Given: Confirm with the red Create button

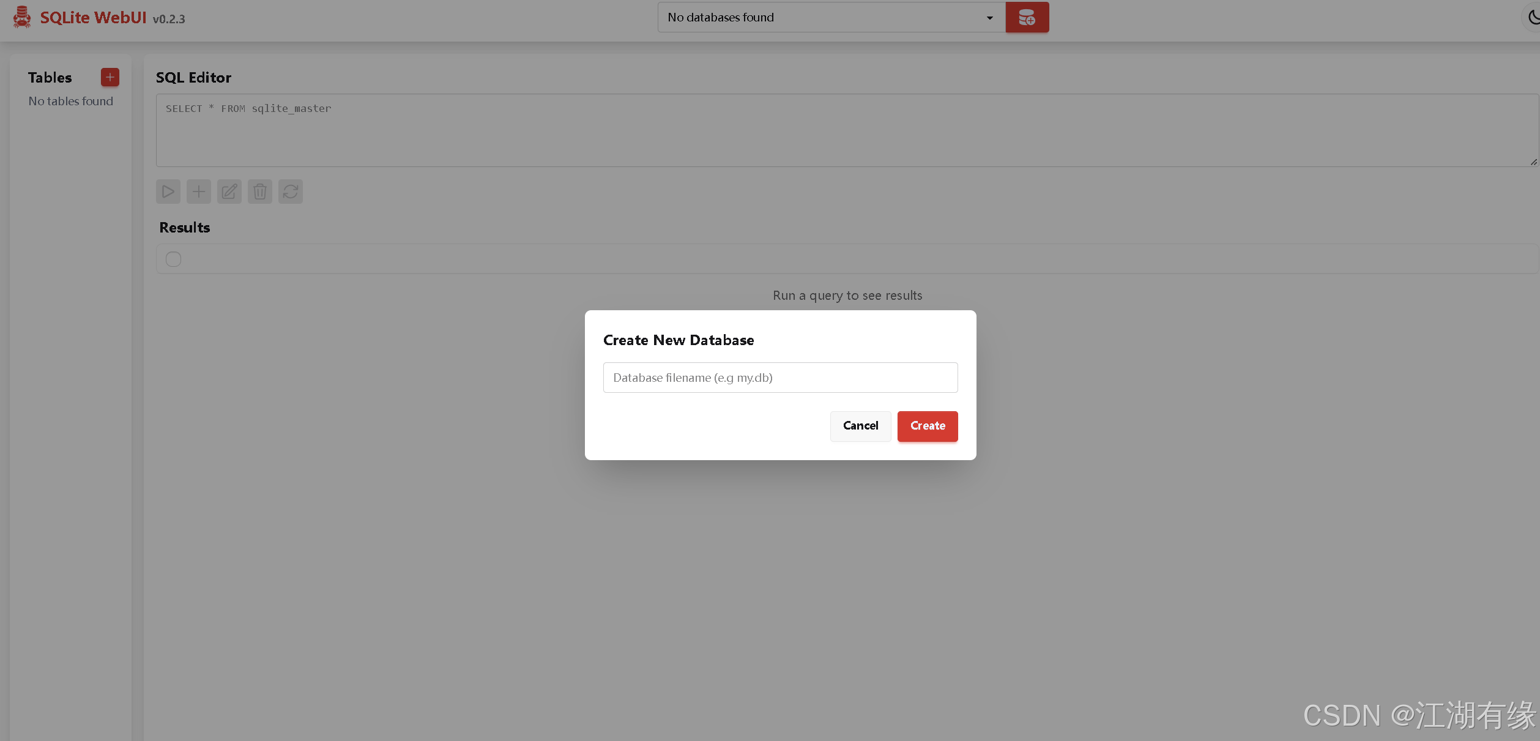Looking at the screenshot, I should pyautogui.click(x=928, y=426).
